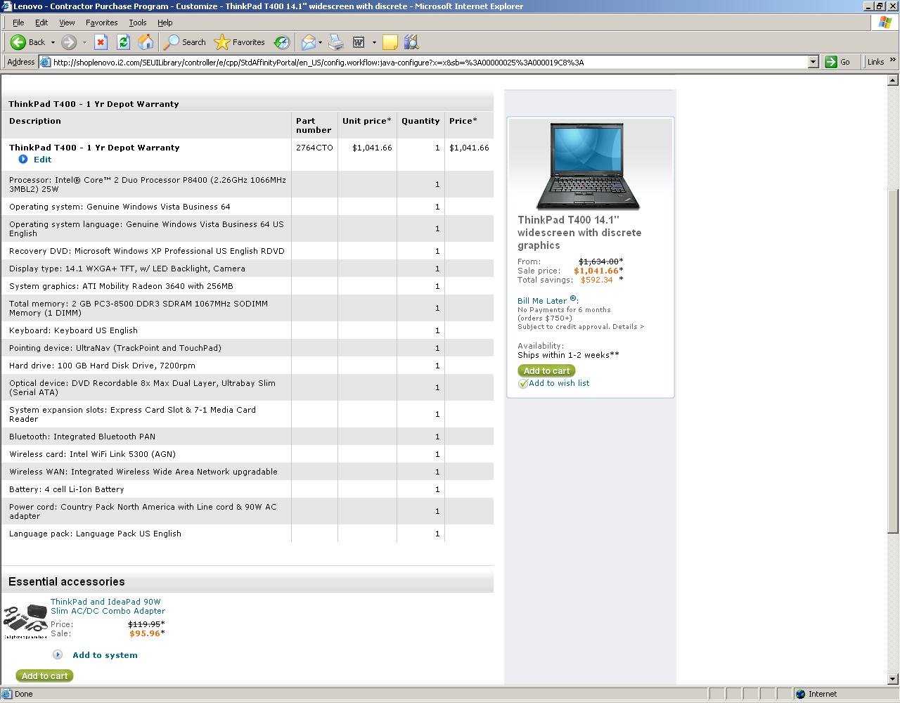The height and width of the screenshot is (703, 900).
Task: Click the Internet zone status bar icon
Action: pos(800,694)
